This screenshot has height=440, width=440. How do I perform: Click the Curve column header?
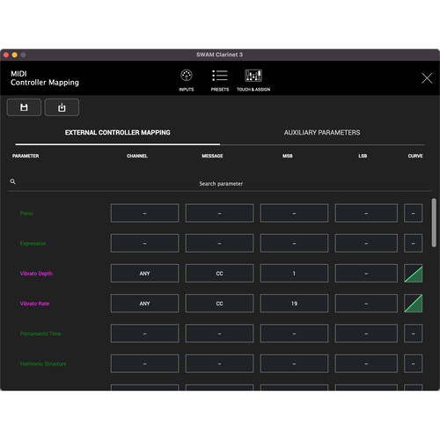point(415,156)
